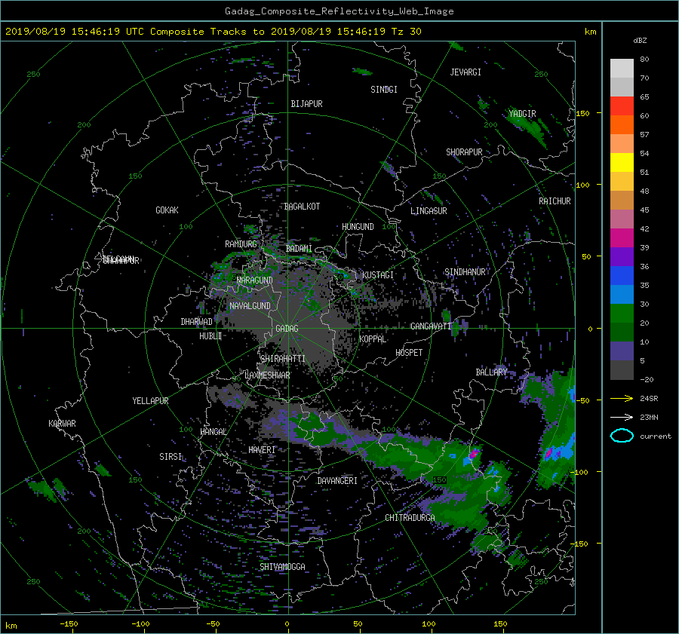Click the KARWAR city label
Image resolution: width=679 pixels, height=634 pixels.
coord(62,424)
